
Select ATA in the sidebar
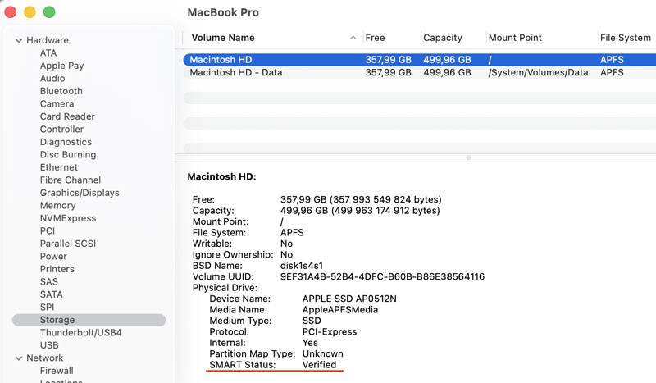click(48, 53)
